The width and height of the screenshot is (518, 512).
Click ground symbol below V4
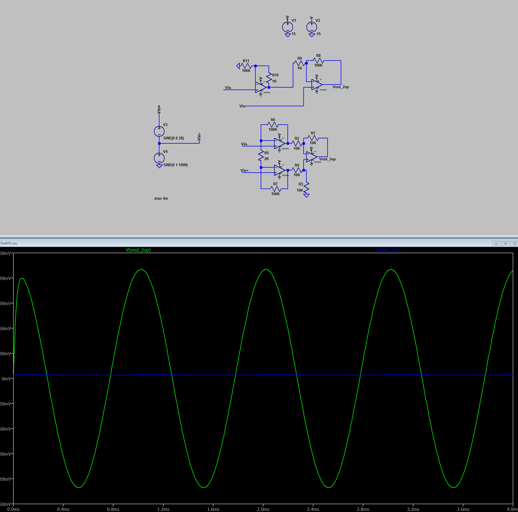(159, 166)
